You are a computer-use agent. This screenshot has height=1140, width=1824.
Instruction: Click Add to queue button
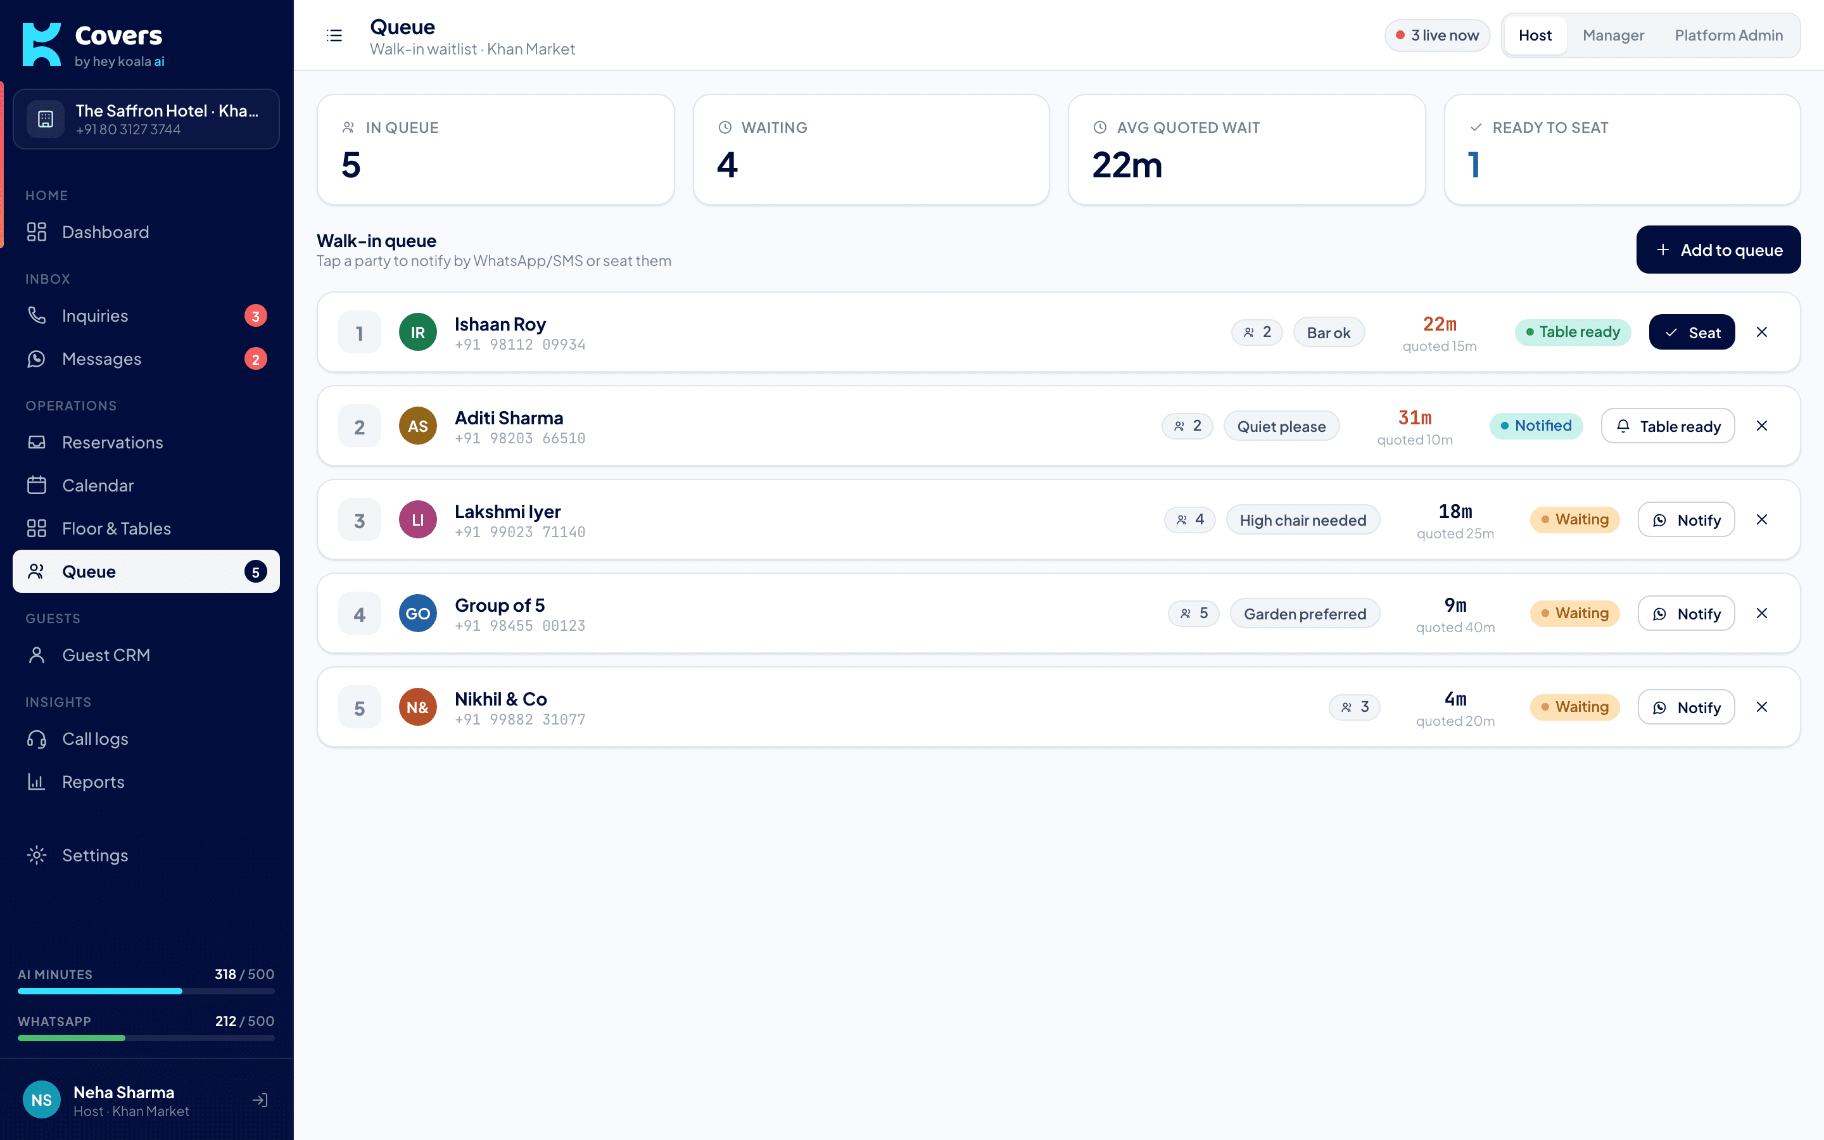(x=1718, y=250)
